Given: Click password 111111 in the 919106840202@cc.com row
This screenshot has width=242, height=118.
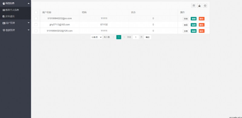Looking at the screenshot, I should tap(104, 18).
